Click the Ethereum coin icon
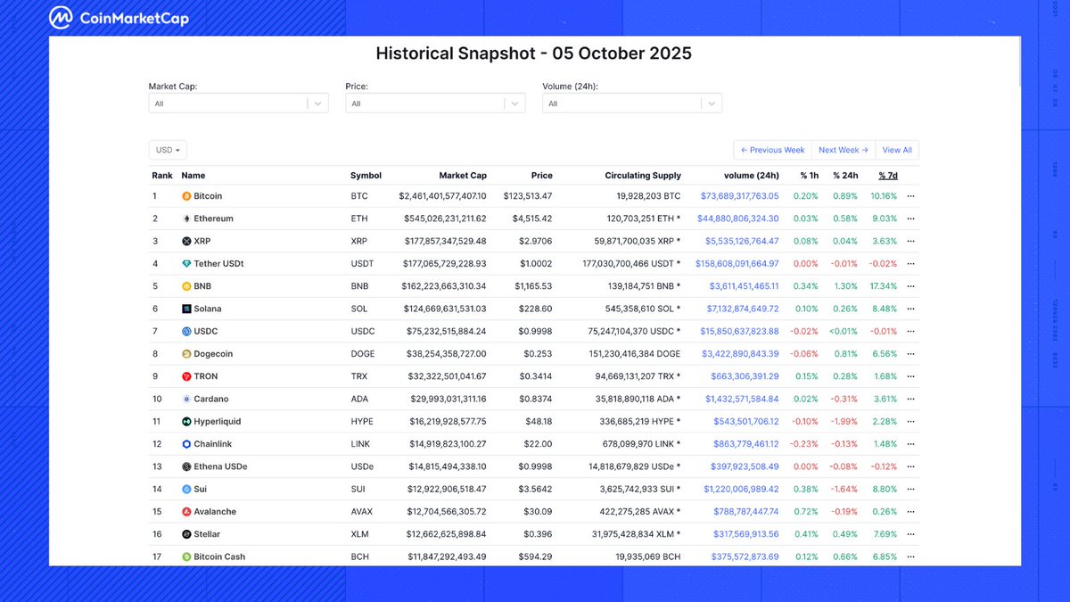Screen dimensions: 1070x602 click(x=186, y=219)
